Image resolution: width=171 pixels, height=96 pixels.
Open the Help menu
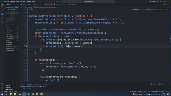tap(33, 2)
